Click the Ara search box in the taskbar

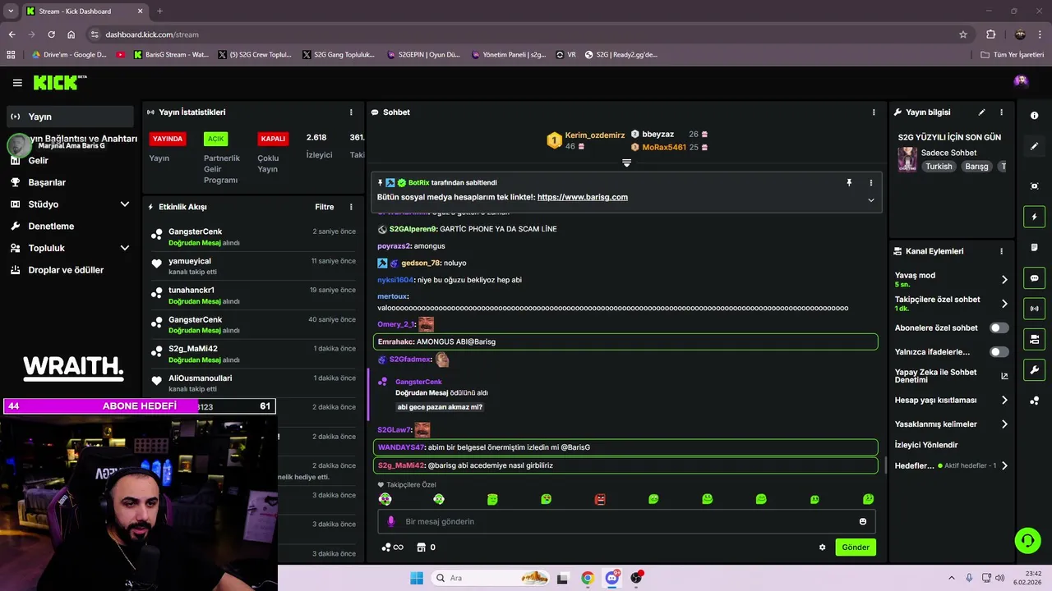[491, 578]
